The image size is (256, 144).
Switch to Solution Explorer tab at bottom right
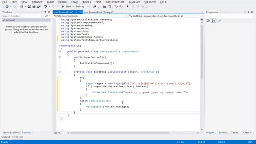(x=224, y=132)
